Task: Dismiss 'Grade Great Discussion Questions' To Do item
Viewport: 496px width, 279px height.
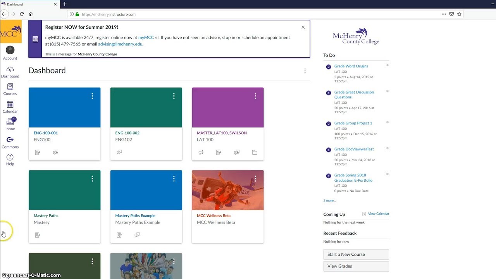Action: [387, 91]
